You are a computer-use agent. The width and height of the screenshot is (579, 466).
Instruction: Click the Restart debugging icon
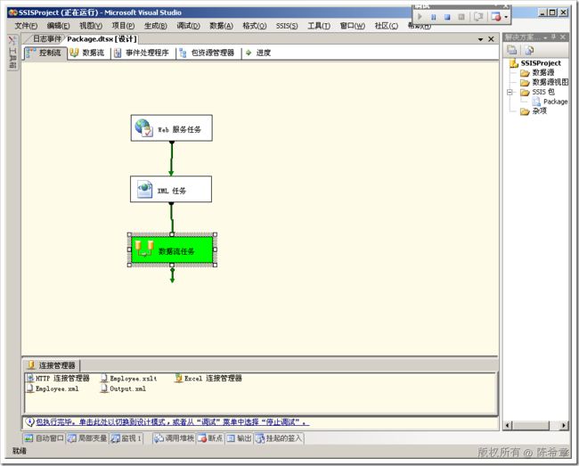pos(461,17)
